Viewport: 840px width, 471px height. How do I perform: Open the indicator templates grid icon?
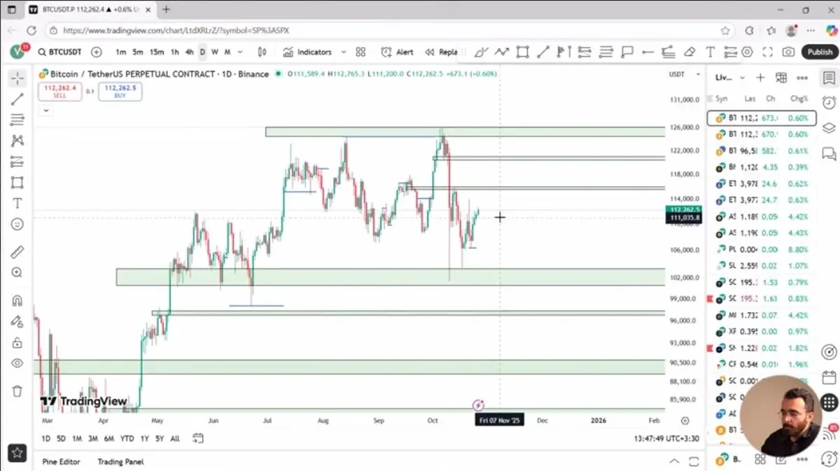pyautogui.click(x=360, y=52)
